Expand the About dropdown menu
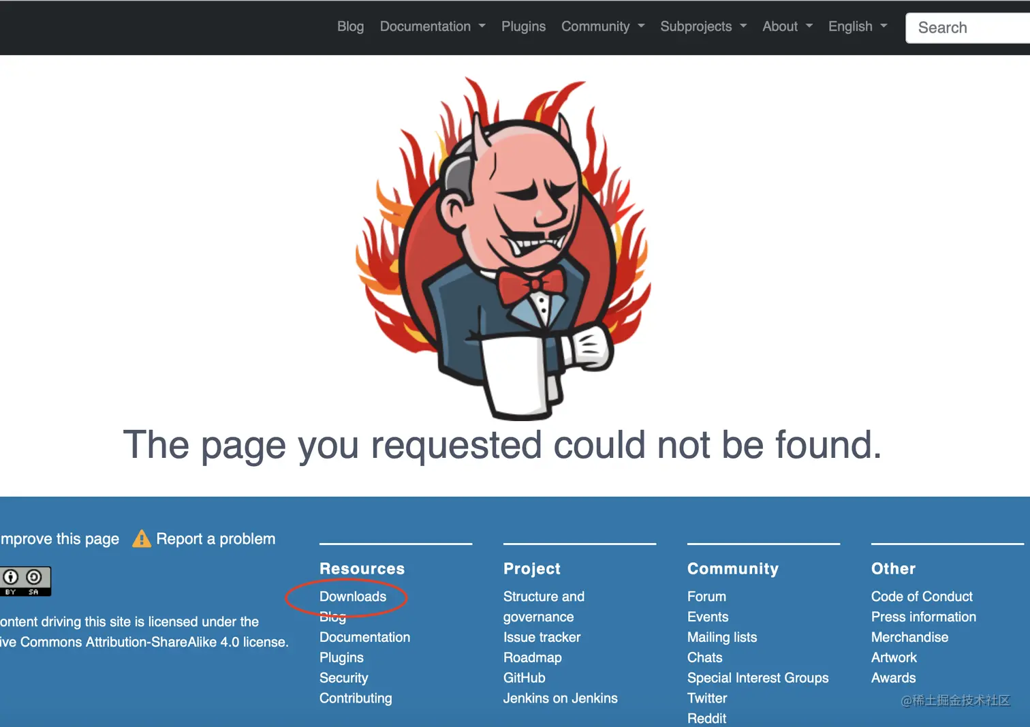This screenshot has width=1030, height=727. coord(787,27)
